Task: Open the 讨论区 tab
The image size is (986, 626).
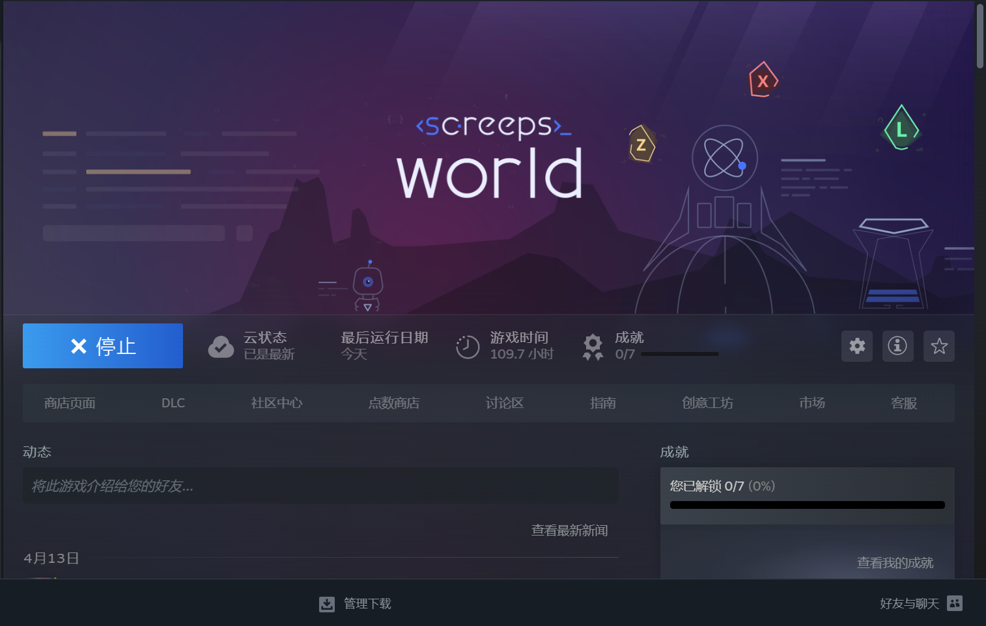Action: click(505, 403)
